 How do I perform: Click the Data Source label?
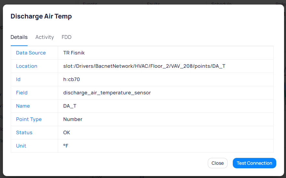[x=31, y=53]
